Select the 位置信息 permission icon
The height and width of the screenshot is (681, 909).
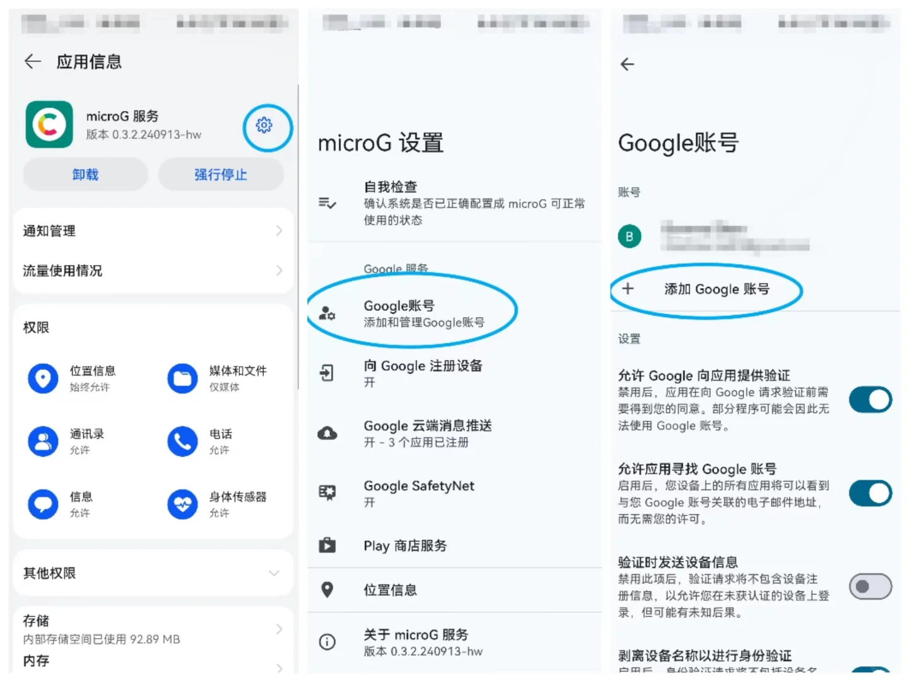[x=42, y=378]
